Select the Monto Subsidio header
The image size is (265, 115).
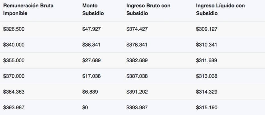93,9
